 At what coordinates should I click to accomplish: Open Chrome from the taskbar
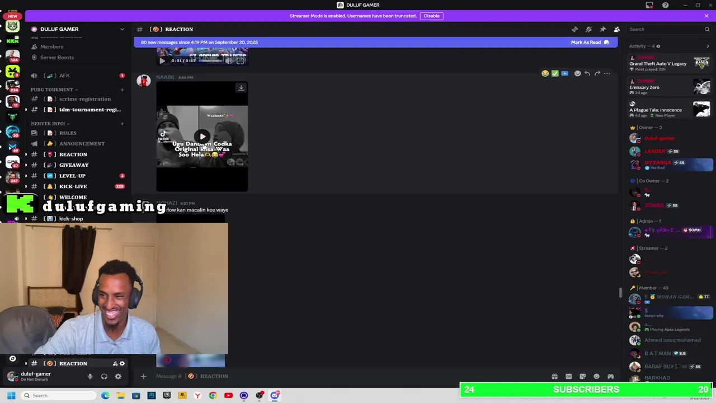tap(213, 396)
